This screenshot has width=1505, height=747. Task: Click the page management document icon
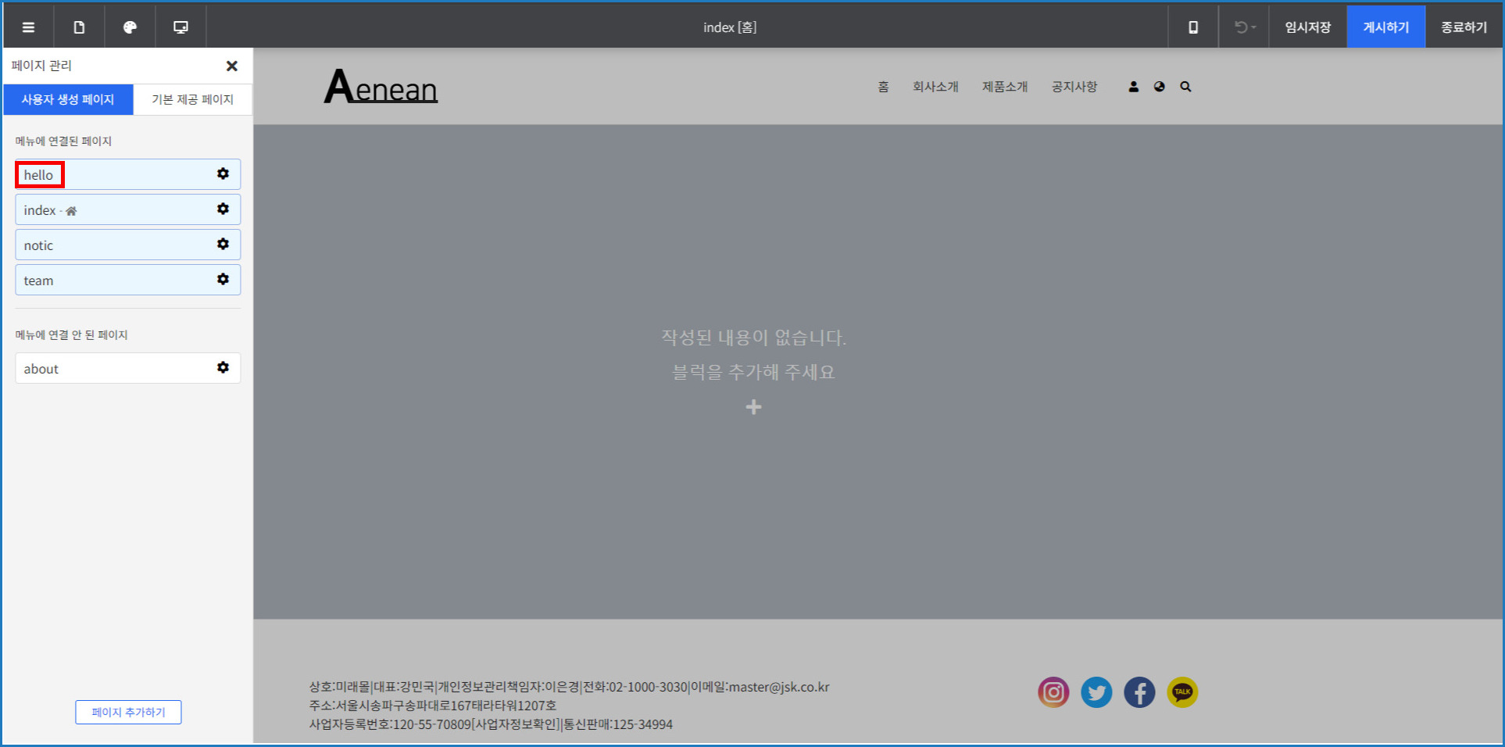(79, 27)
